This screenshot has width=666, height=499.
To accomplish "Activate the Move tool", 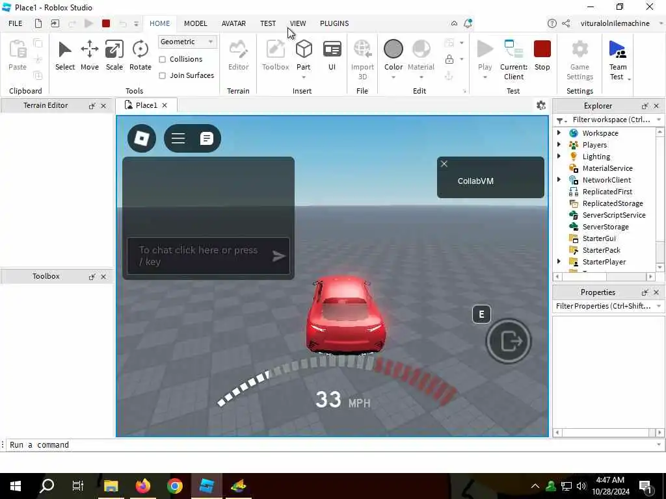I will [x=90, y=55].
